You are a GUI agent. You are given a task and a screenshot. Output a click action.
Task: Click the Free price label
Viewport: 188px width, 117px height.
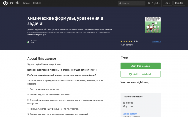coord(124,58)
